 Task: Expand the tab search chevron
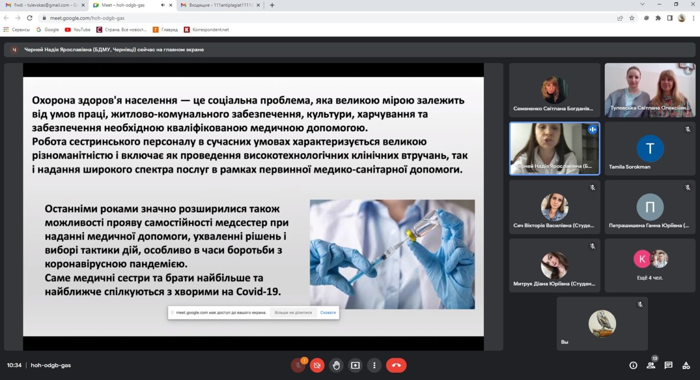642,5
